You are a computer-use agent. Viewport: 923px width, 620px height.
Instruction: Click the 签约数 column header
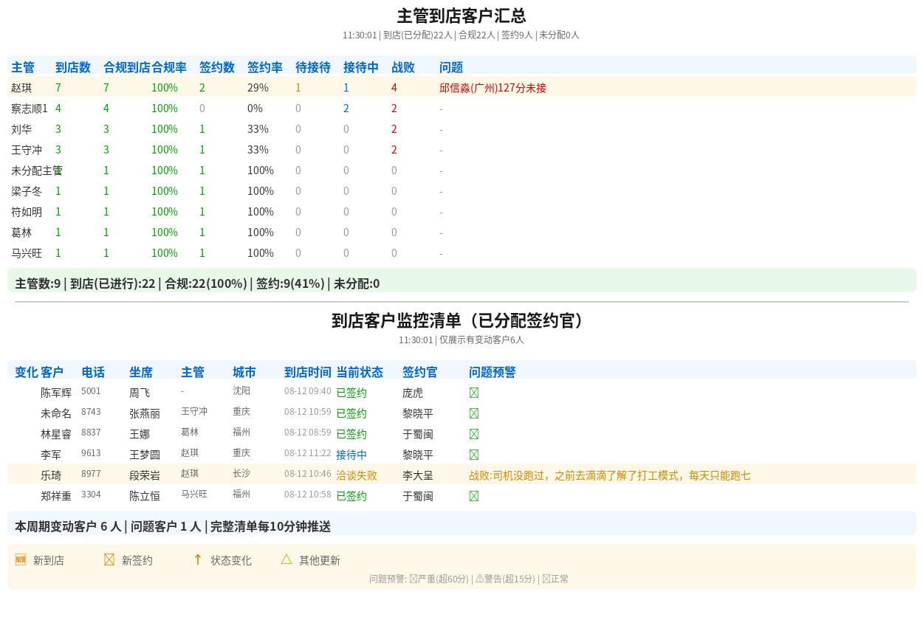coord(217,67)
